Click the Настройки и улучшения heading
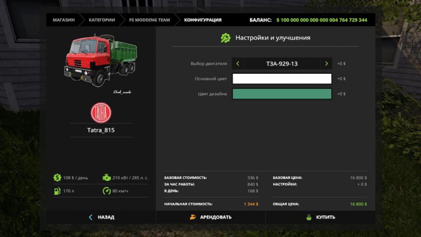The width and height of the screenshot is (421, 237). click(x=273, y=38)
